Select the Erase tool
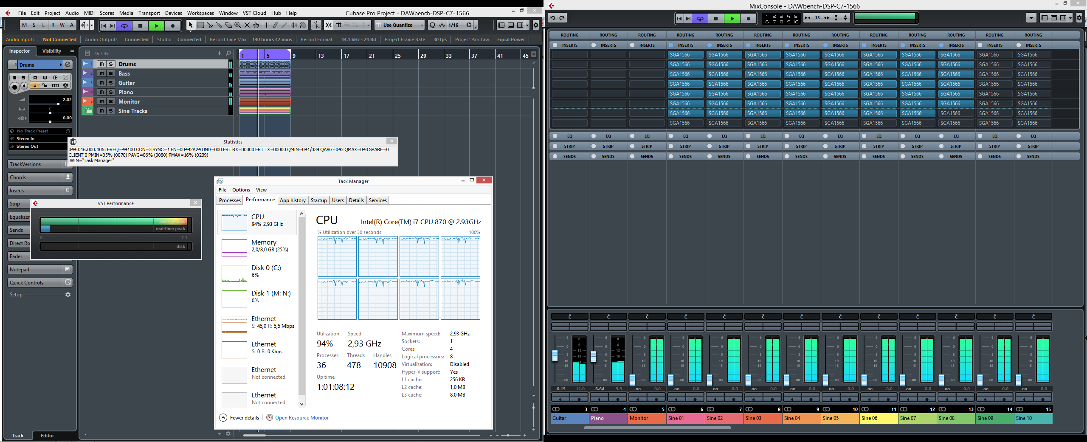Image resolution: width=1087 pixels, height=442 pixels. pos(228,25)
